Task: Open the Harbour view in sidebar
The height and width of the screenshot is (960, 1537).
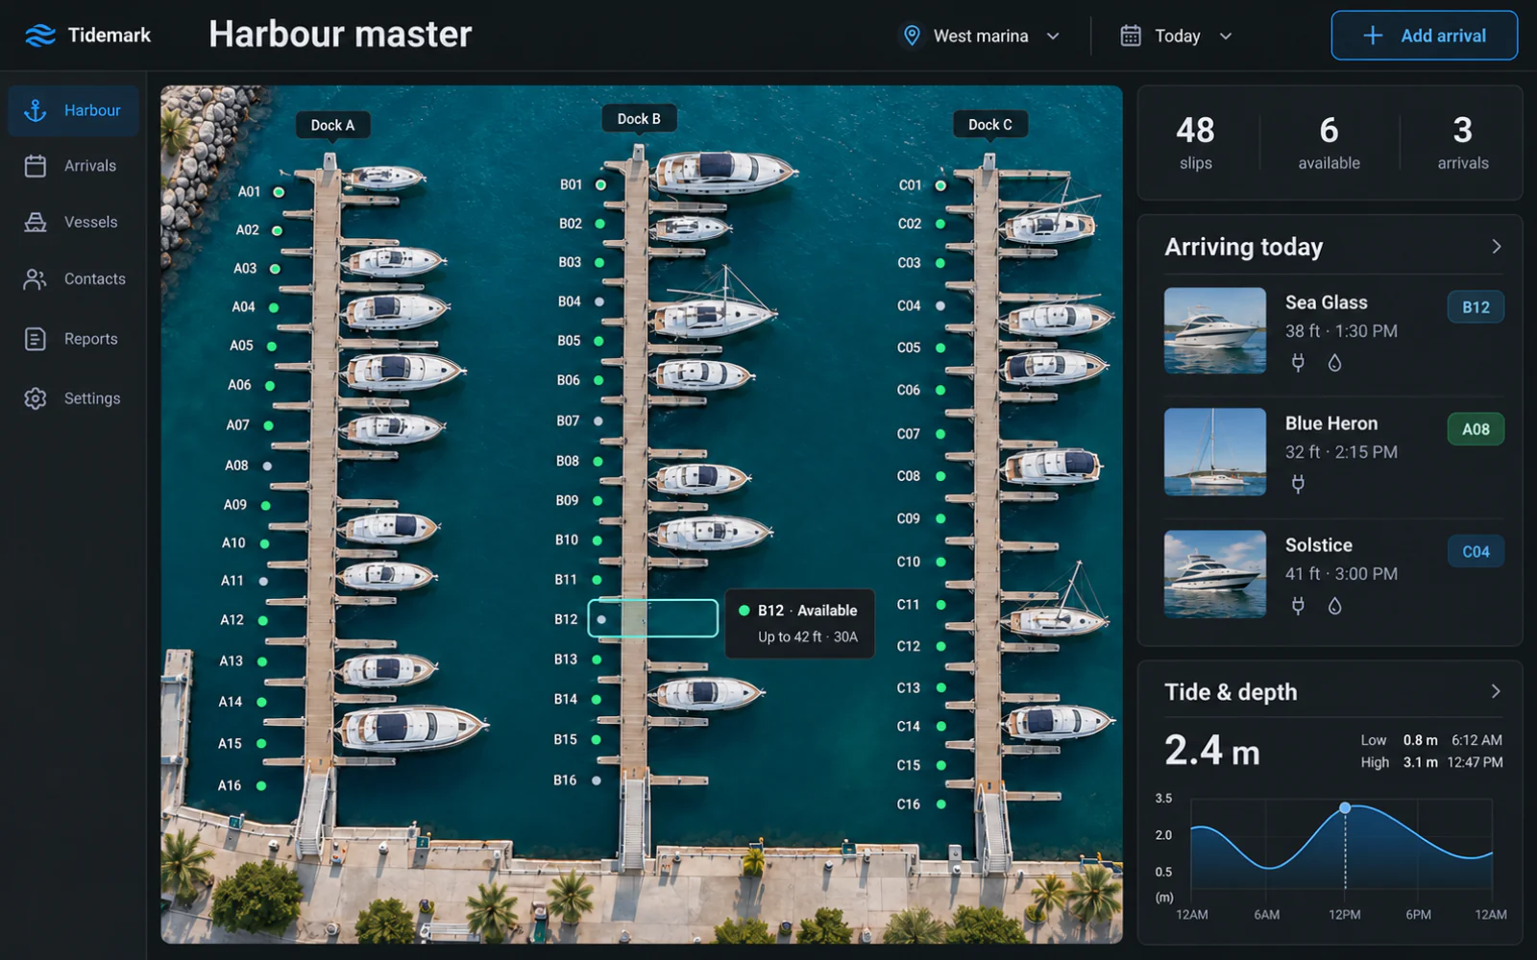Action: 74,110
